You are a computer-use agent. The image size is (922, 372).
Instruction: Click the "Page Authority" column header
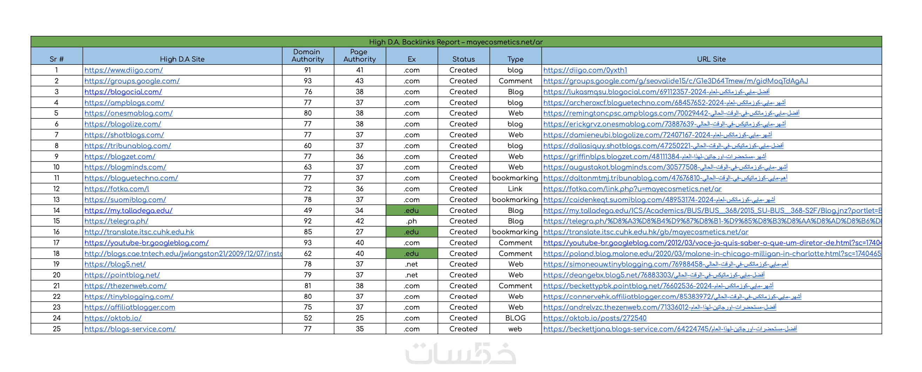coord(360,56)
